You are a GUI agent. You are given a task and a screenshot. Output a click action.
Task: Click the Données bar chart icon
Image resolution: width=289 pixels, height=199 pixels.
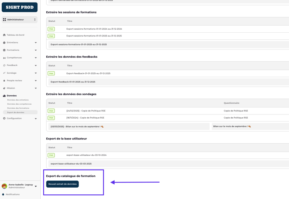pos(4,96)
